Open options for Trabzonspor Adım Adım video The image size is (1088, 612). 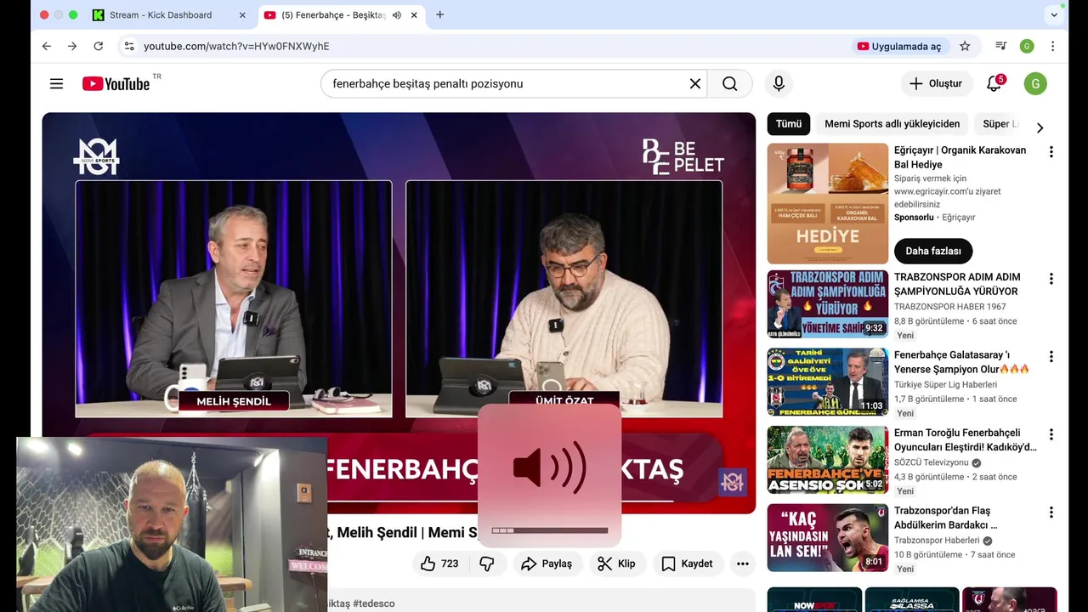tap(1051, 279)
